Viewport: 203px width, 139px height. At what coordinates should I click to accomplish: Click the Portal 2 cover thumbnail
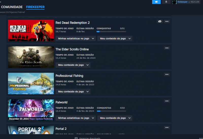point(31,130)
